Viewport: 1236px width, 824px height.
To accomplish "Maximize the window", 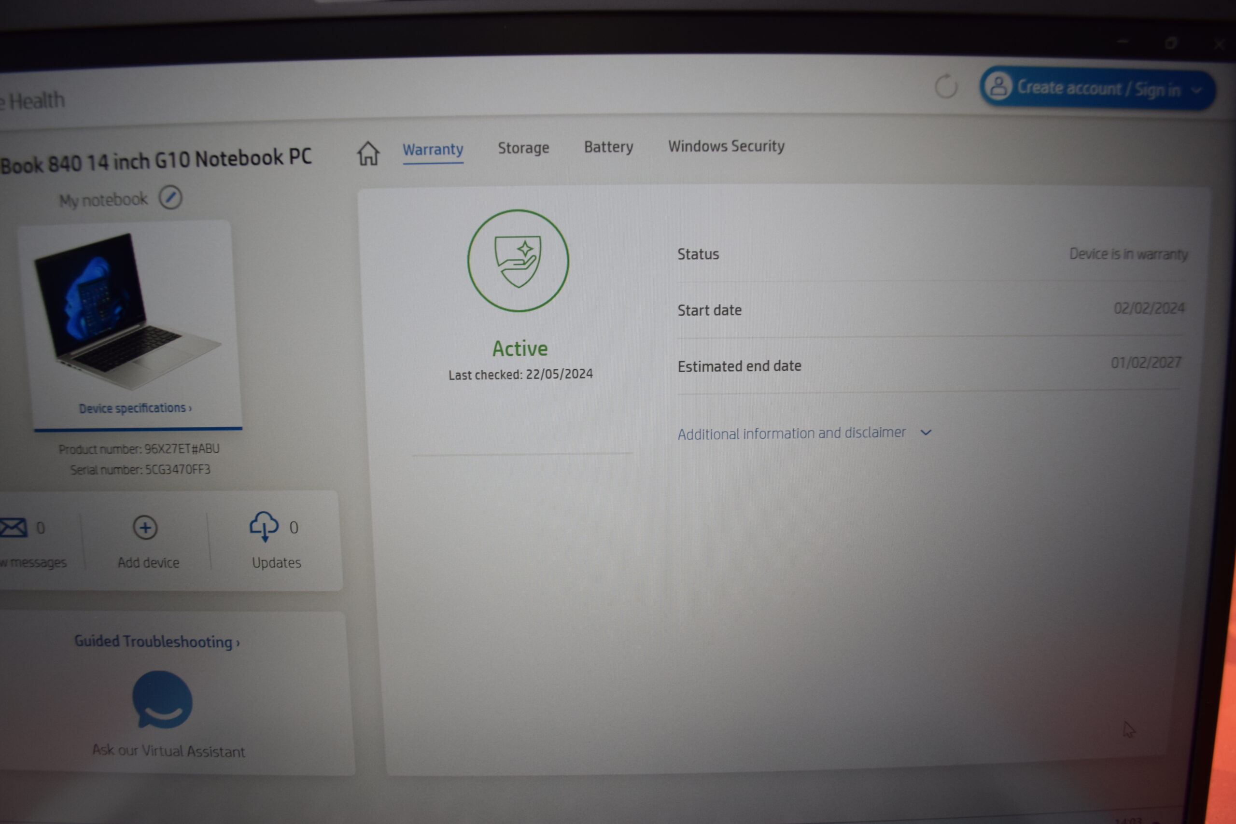I will click(1171, 43).
